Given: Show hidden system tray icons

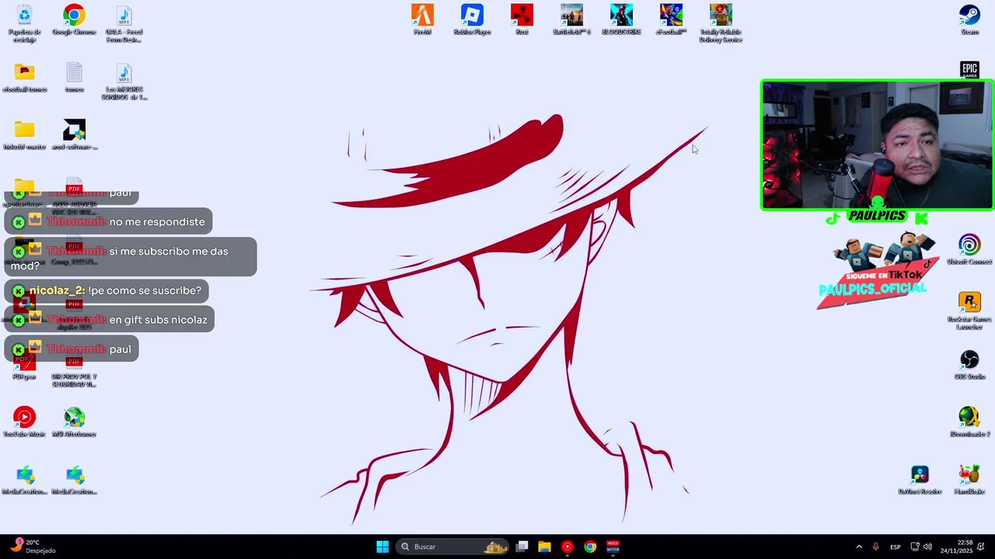Looking at the screenshot, I should tap(859, 547).
